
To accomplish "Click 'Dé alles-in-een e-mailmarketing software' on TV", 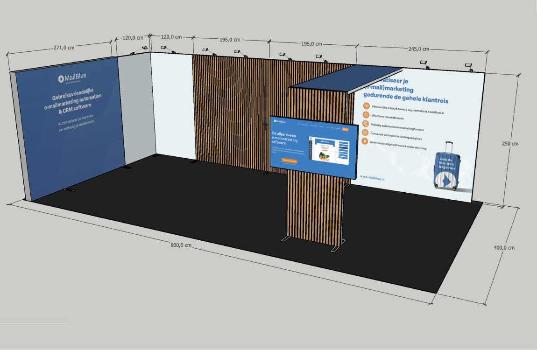I will pyautogui.click(x=284, y=138).
